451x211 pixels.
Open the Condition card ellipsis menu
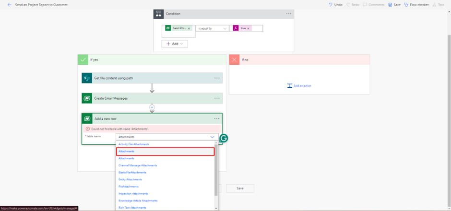pyautogui.click(x=288, y=14)
